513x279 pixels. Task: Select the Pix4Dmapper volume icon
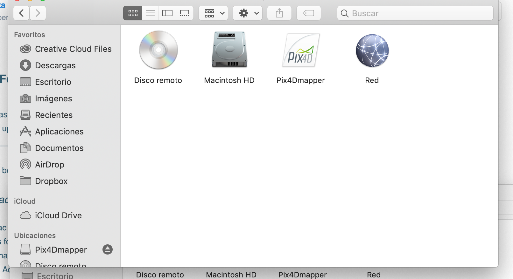[301, 50]
